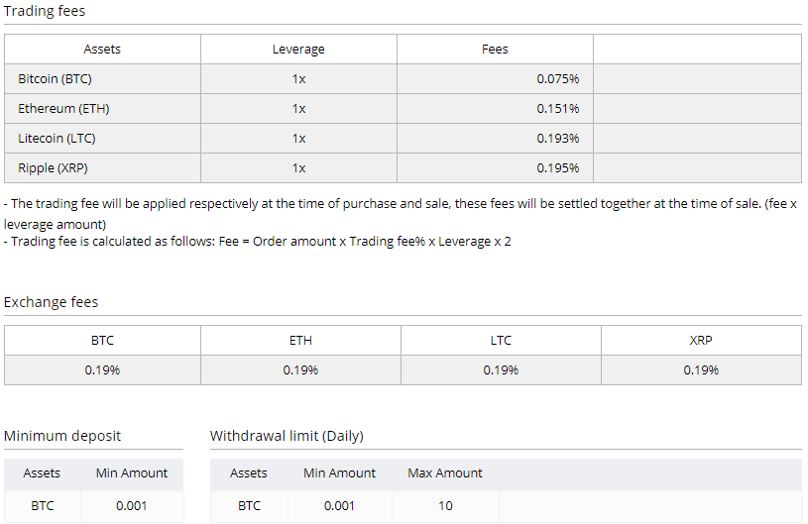The image size is (808, 524).
Task: Click the Withdrawal limit (Daily) heading
Action: [287, 436]
